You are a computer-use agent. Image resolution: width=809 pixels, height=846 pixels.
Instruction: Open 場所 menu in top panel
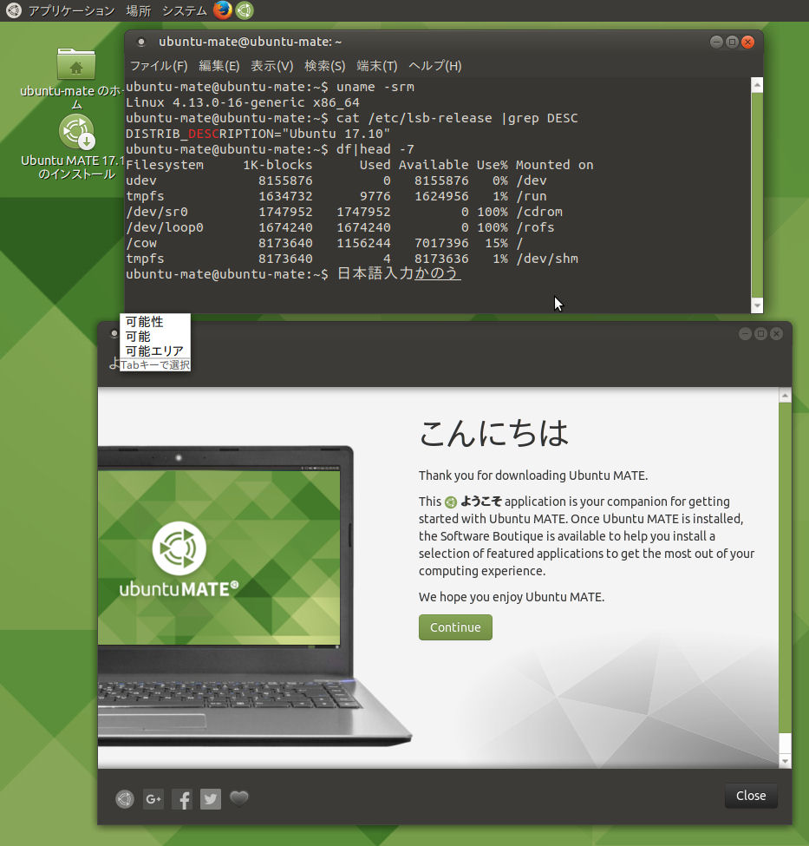139,10
